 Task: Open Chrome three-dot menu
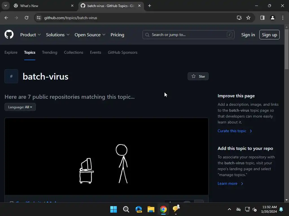click(x=283, y=18)
